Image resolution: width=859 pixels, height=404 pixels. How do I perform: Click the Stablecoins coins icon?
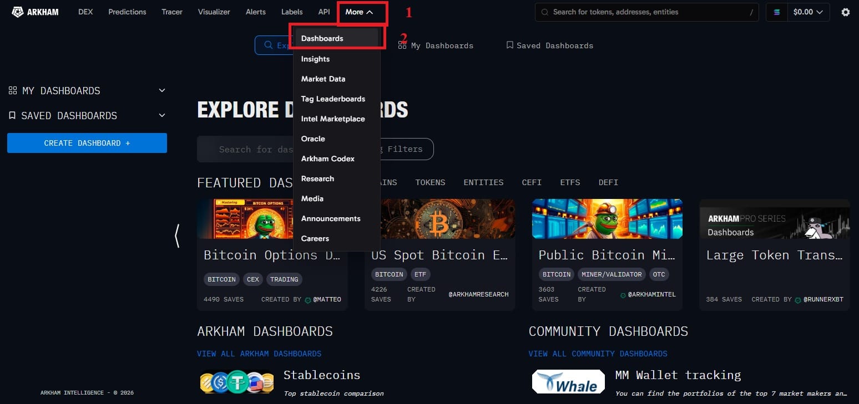pos(237,382)
